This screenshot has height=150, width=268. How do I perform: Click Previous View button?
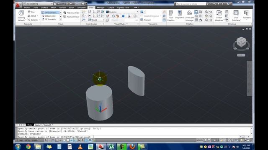pyautogui.click(x=72, y=13)
